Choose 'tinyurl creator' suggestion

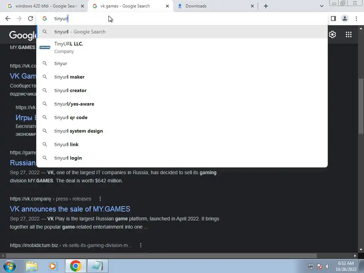(x=182, y=90)
